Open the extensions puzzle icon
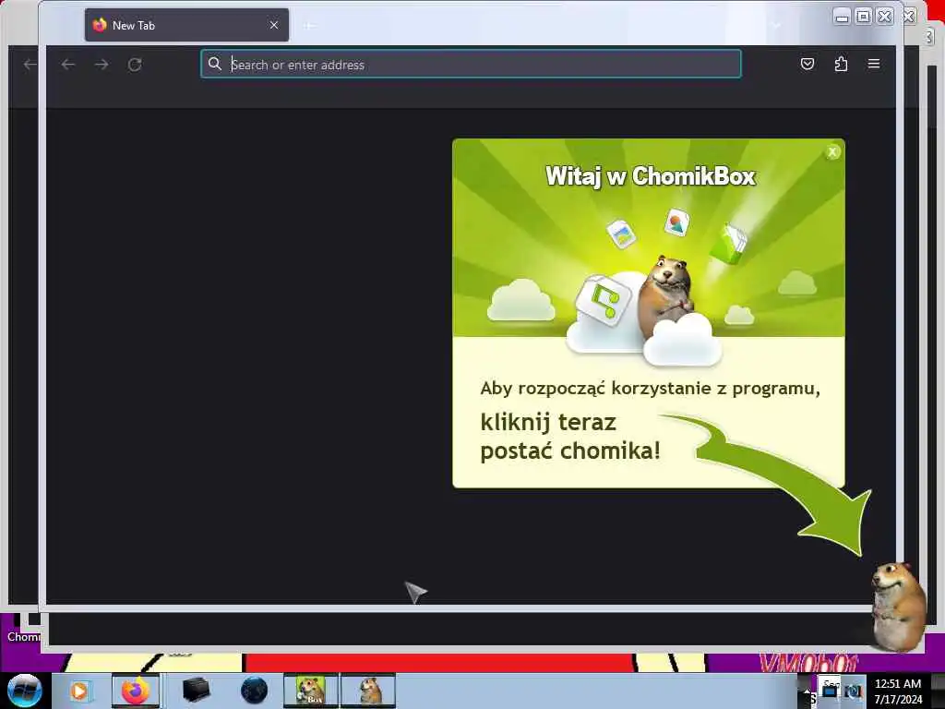 (x=841, y=64)
